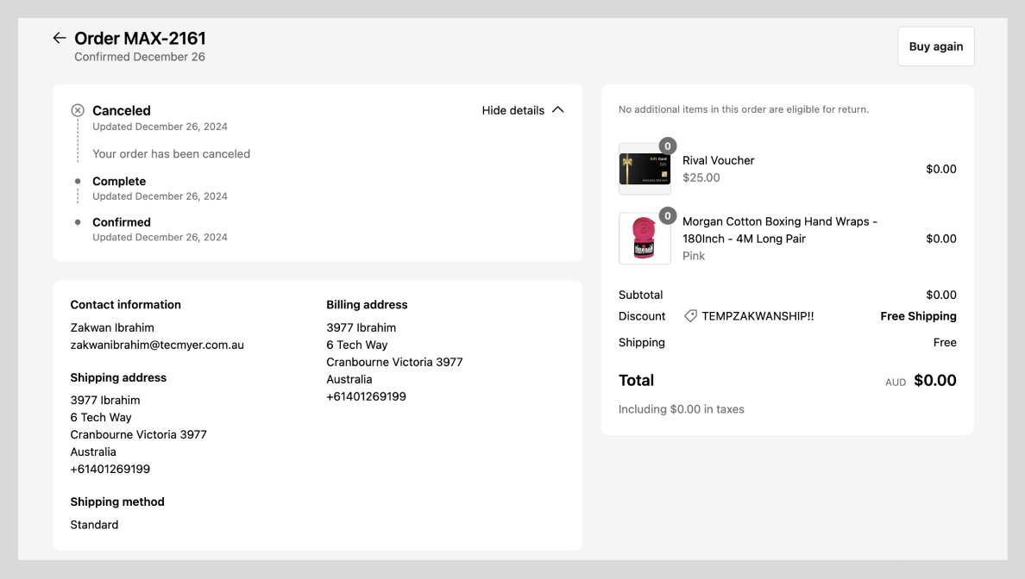Click the Canceled status heading

[x=122, y=110]
